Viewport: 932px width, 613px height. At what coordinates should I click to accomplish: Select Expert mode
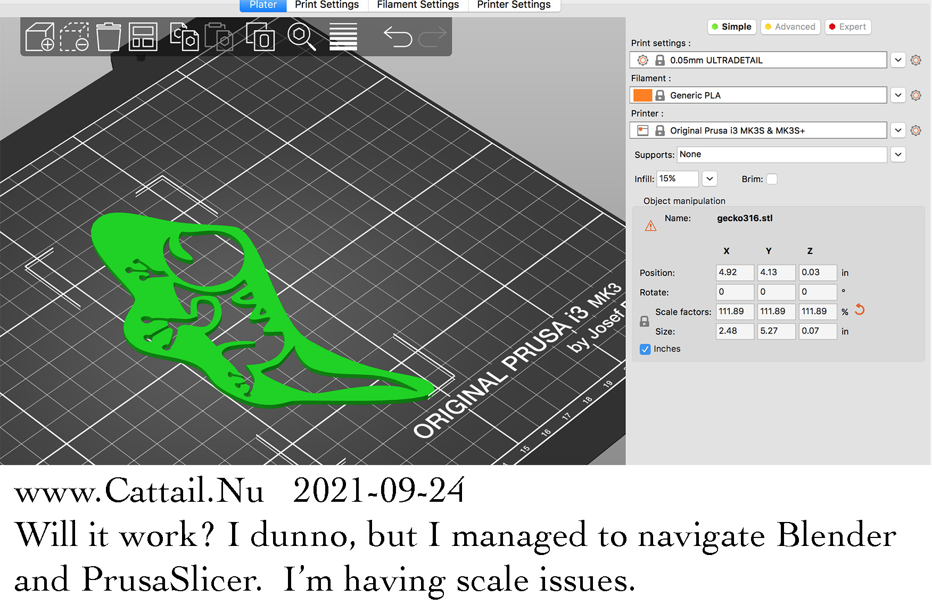(x=847, y=27)
